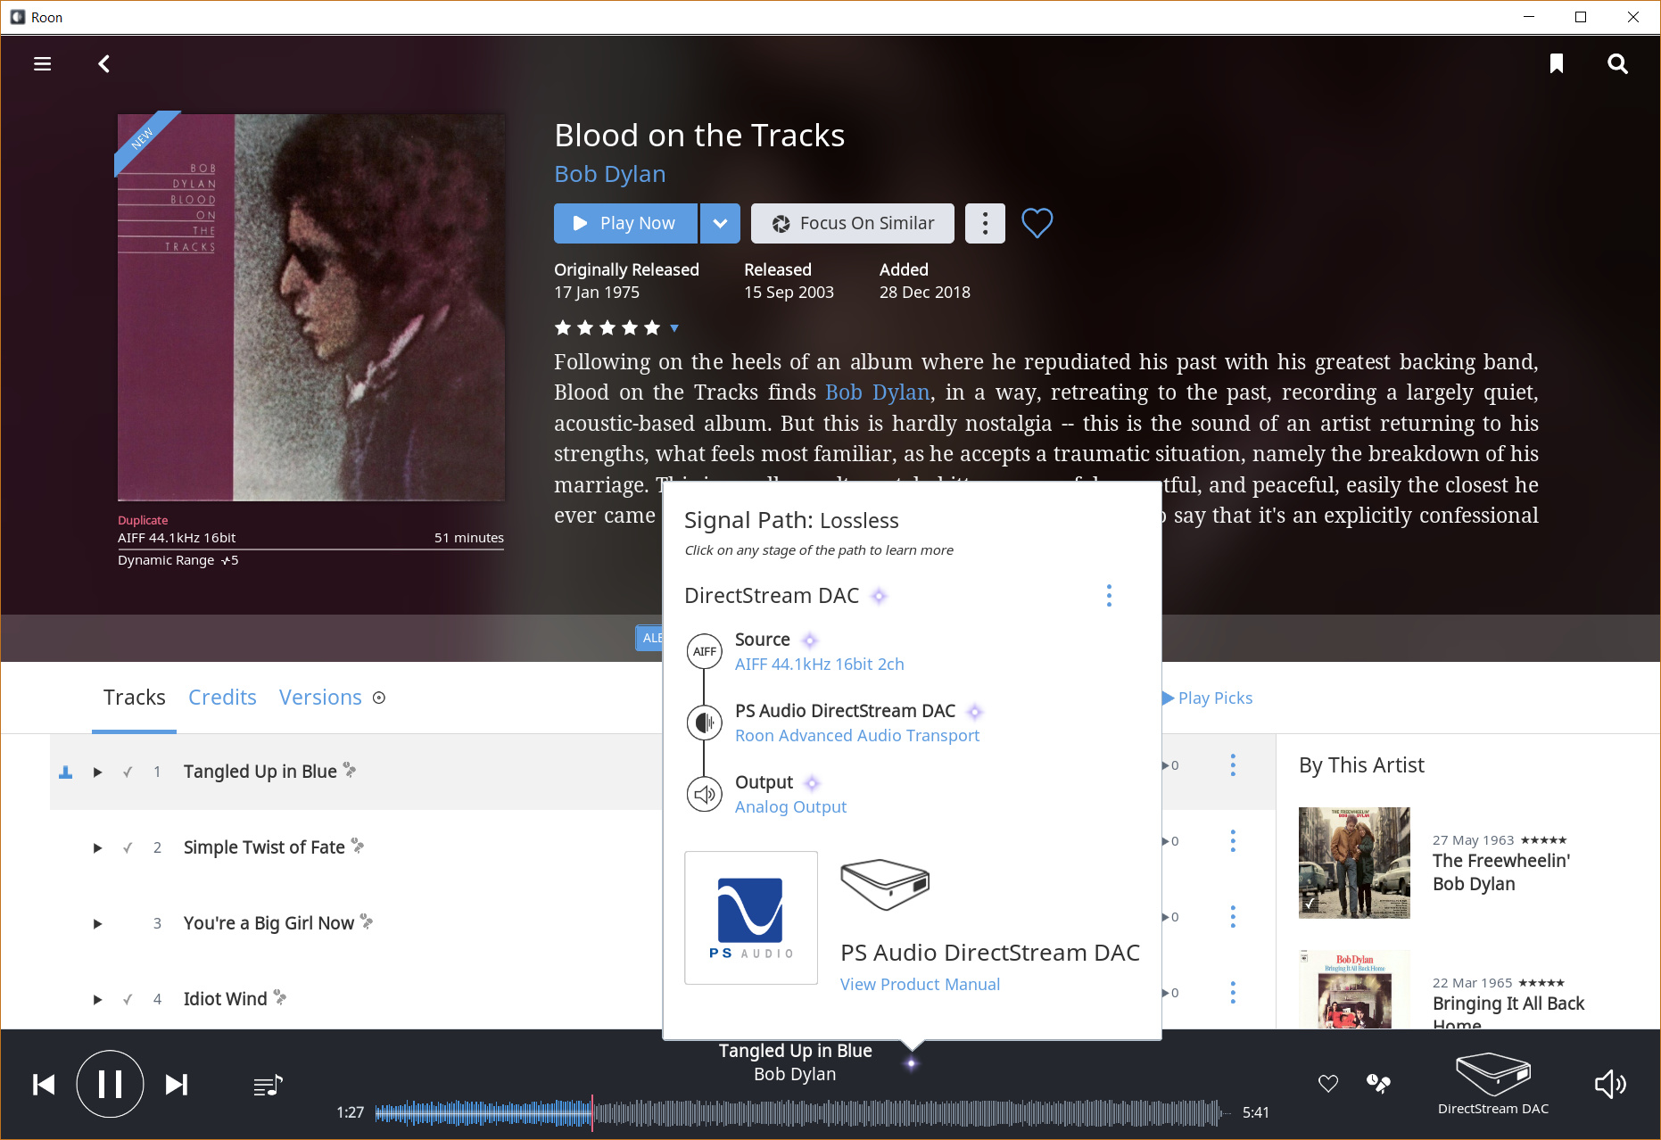Click Play Picks
1661x1140 pixels.
1208,698
